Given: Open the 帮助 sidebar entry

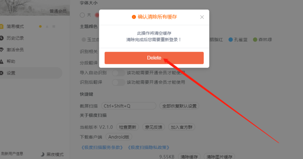Looking at the screenshot, I should tap(11, 61).
